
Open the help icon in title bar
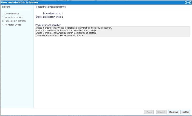click(186, 2)
